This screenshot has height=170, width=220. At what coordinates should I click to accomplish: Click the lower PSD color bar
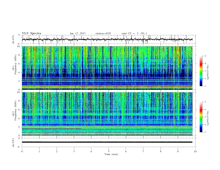point(201,117)
